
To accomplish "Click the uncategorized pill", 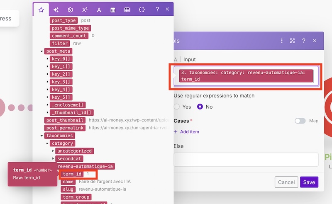I will (x=75, y=151).
